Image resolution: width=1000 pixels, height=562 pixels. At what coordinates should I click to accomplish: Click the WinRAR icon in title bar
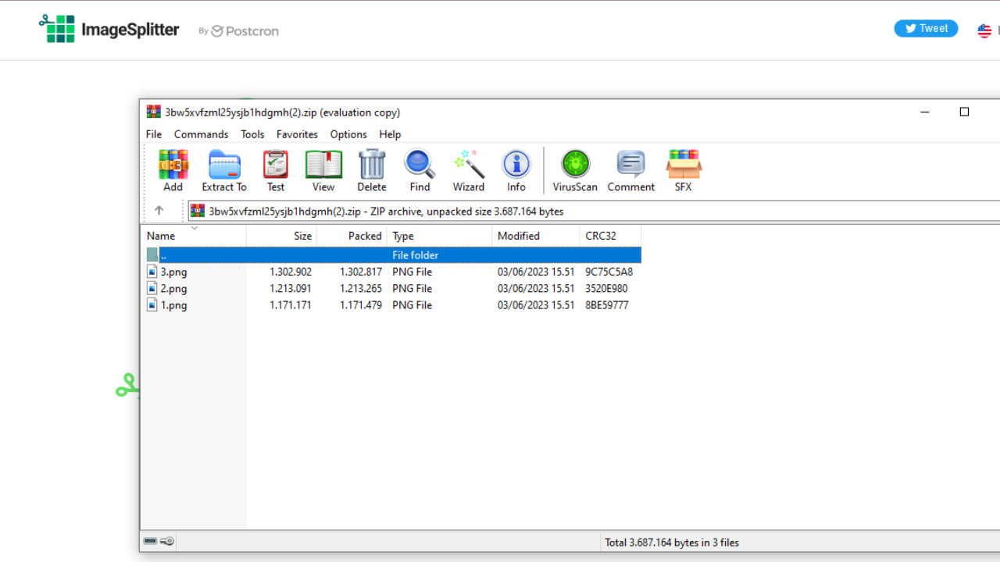point(153,112)
